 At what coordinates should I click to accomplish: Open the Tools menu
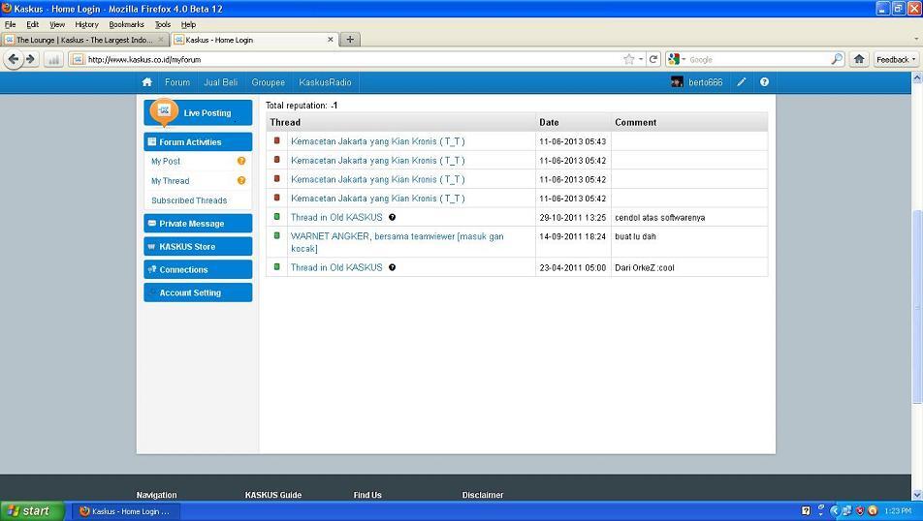pos(163,25)
